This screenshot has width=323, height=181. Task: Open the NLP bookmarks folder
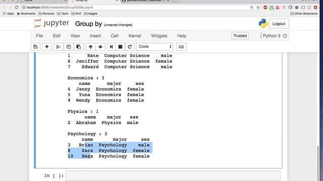(x=76, y=14)
